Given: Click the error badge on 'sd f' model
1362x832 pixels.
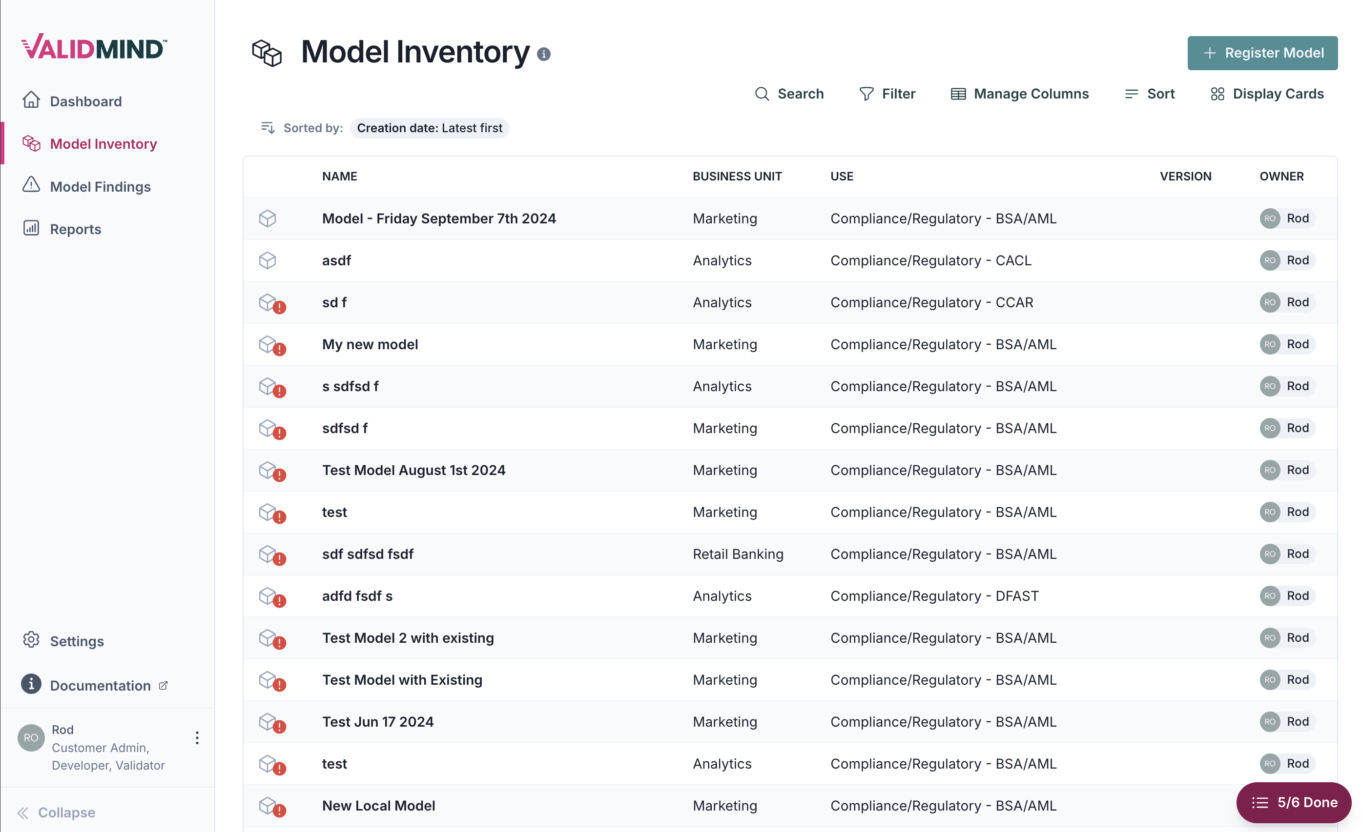Looking at the screenshot, I should point(279,308).
